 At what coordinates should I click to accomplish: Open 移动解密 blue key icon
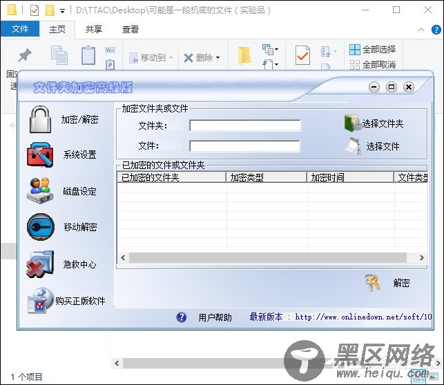(x=41, y=227)
